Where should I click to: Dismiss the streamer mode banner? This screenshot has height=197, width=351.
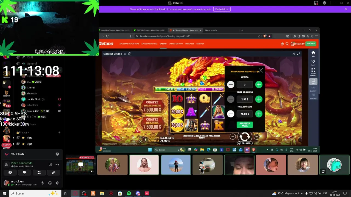pos(346,9)
